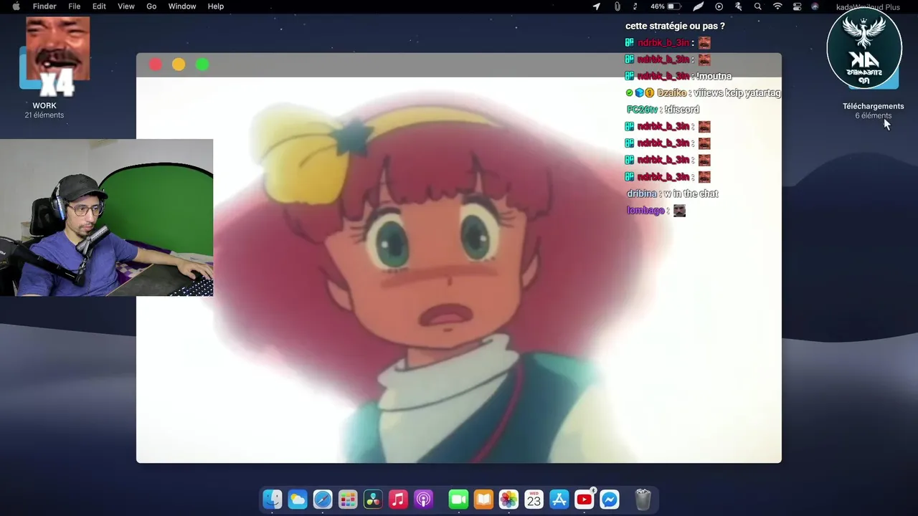Open the Help menu

coord(216,6)
